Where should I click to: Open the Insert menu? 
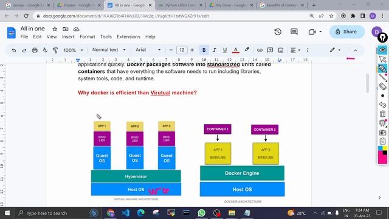[x=68, y=36]
